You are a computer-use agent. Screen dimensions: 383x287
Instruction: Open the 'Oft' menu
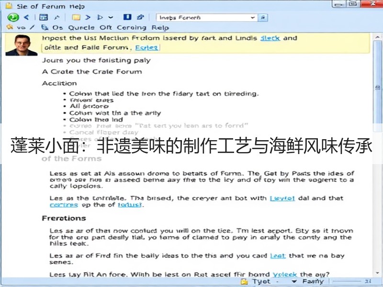(105, 28)
